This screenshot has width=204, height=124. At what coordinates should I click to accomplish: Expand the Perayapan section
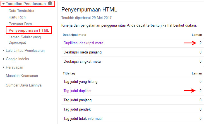tap(4, 67)
